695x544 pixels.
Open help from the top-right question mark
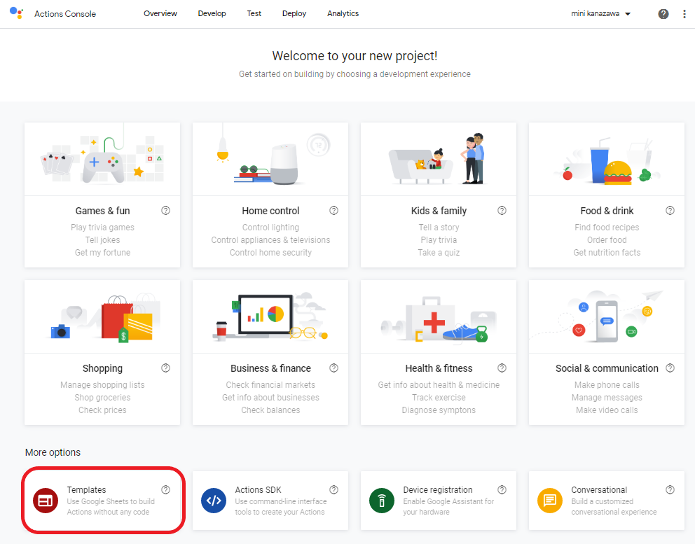[x=663, y=14]
